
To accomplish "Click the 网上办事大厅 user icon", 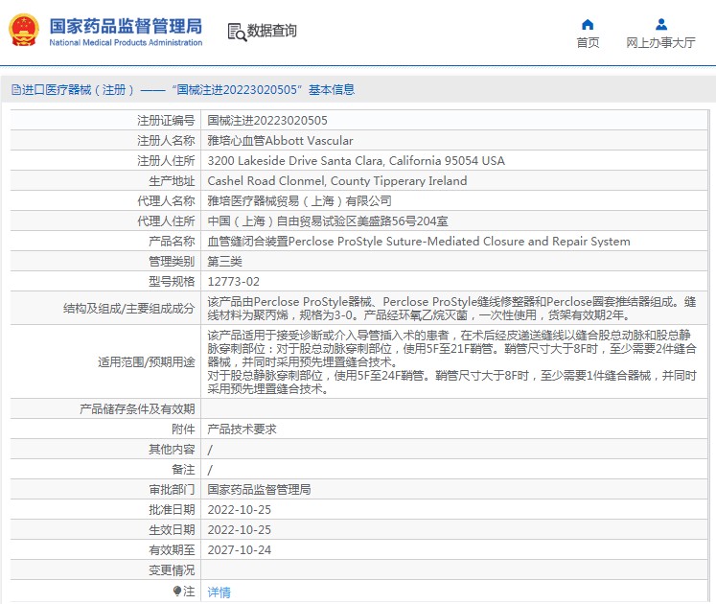I will tap(660, 24).
